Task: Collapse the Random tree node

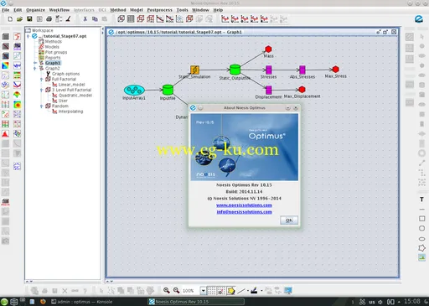Action: (41, 106)
